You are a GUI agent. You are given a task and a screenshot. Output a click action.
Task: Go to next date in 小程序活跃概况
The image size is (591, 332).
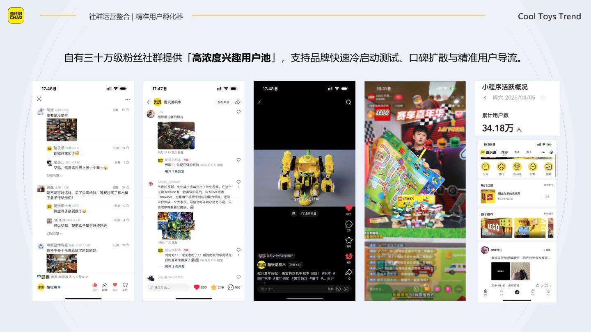tap(543, 98)
